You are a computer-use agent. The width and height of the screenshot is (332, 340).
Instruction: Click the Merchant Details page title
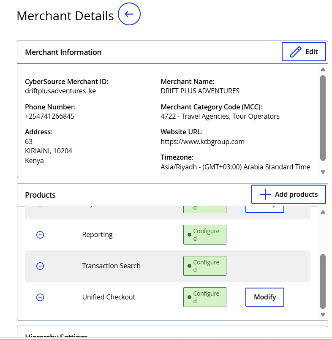pos(65,16)
